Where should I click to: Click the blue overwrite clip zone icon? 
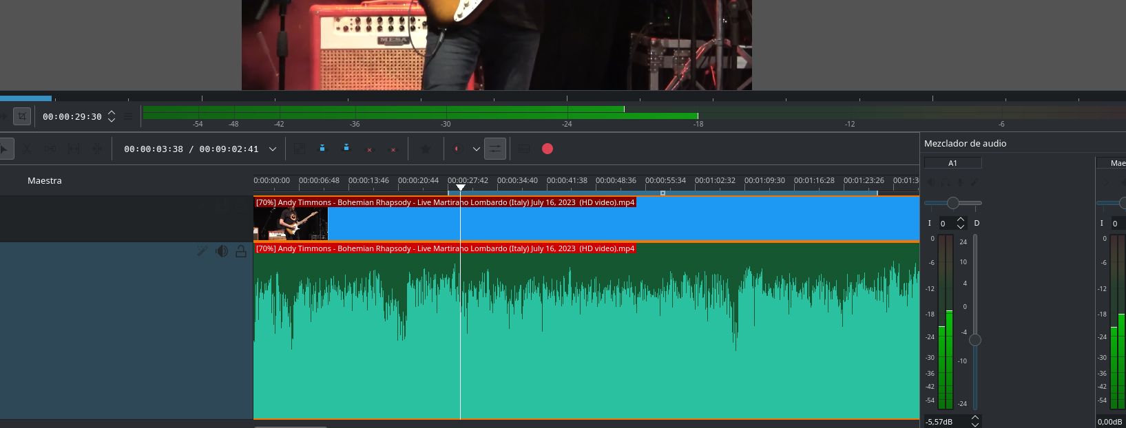346,149
